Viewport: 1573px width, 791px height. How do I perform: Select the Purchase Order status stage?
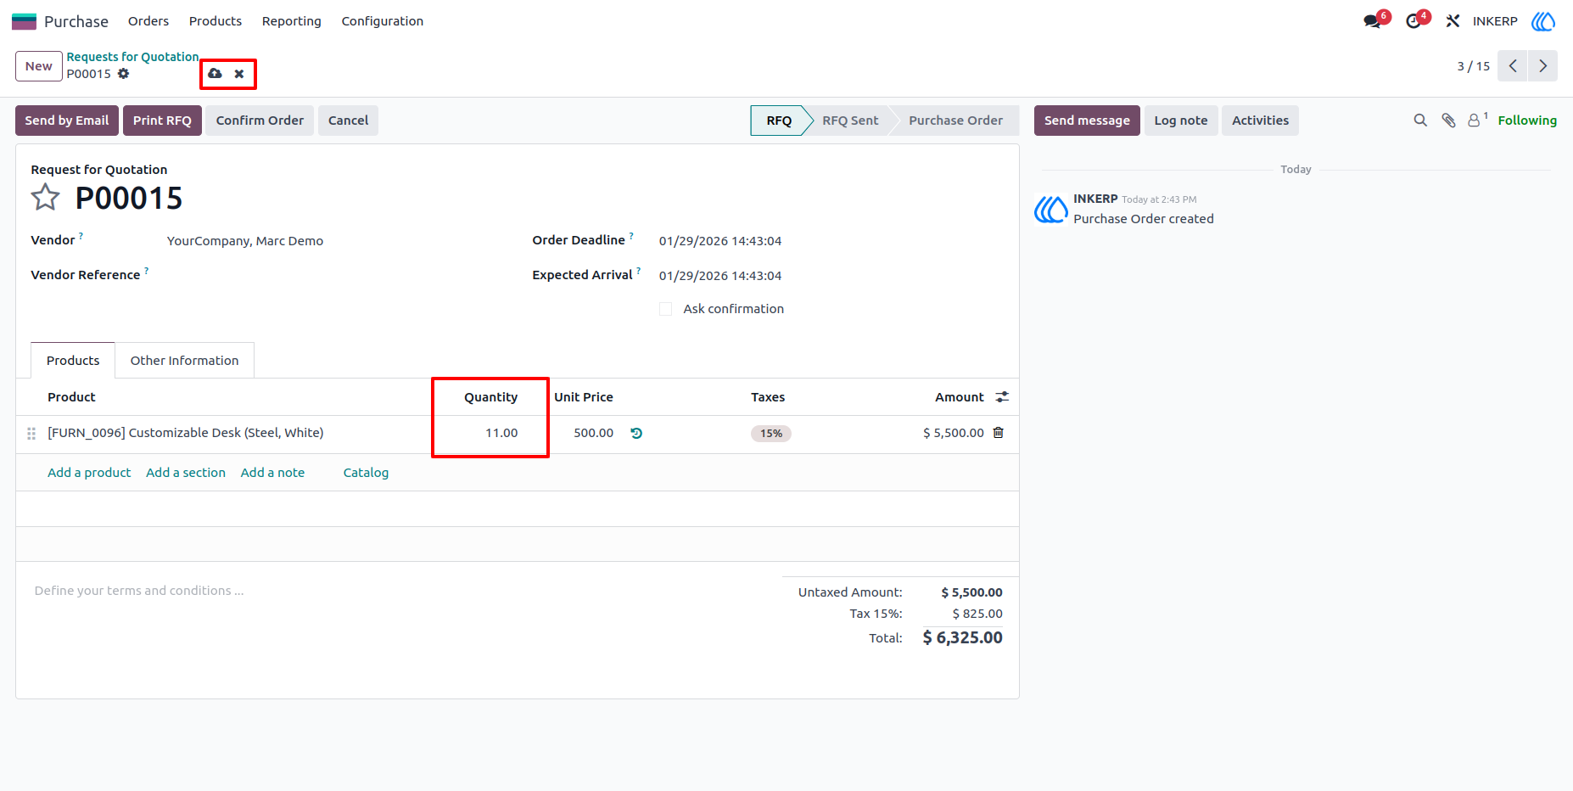(955, 121)
